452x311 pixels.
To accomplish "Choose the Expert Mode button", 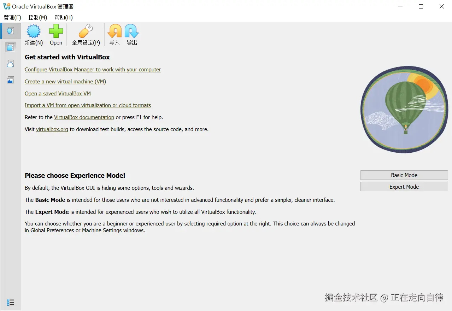I will [404, 187].
